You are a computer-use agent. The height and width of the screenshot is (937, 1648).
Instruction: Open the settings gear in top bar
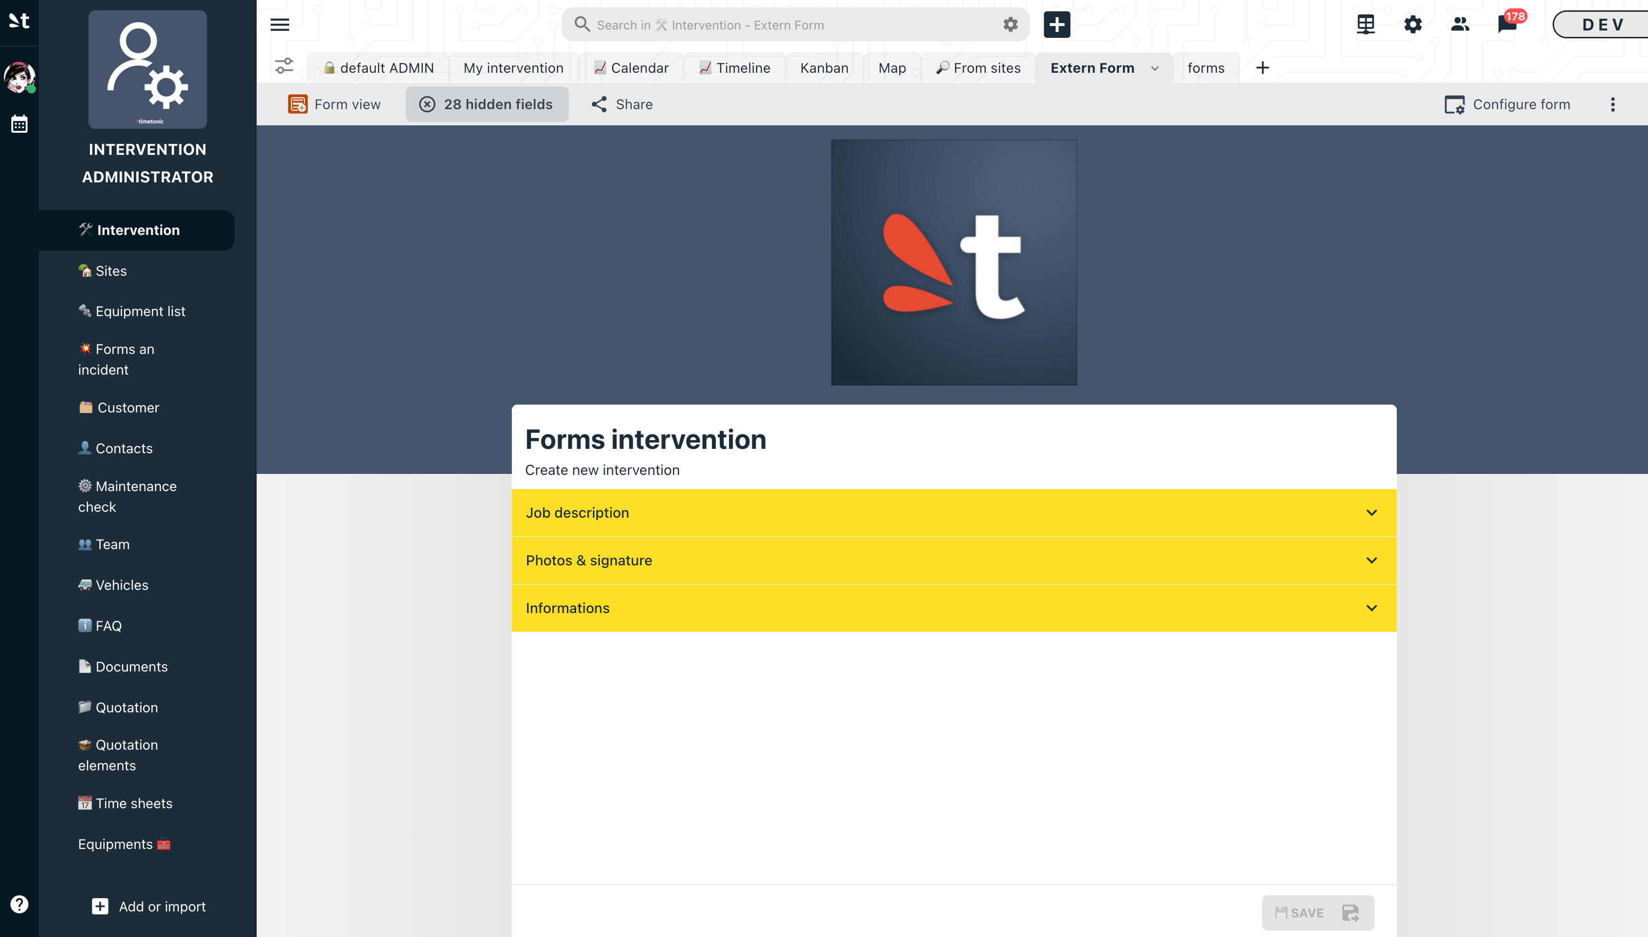click(1413, 24)
